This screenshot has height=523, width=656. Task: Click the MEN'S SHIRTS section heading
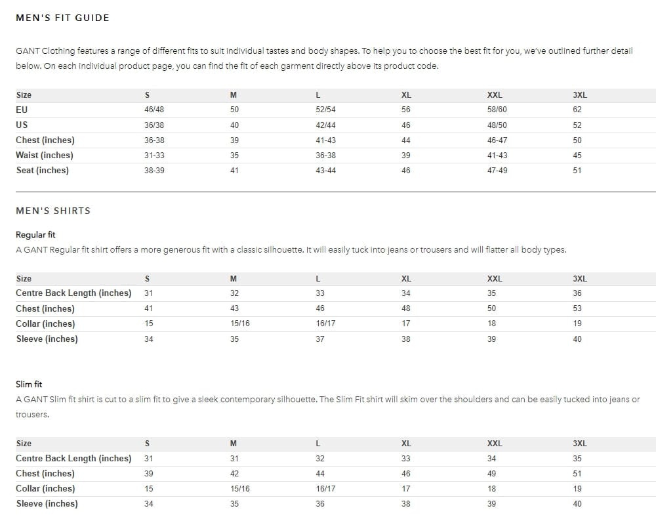point(53,211)
